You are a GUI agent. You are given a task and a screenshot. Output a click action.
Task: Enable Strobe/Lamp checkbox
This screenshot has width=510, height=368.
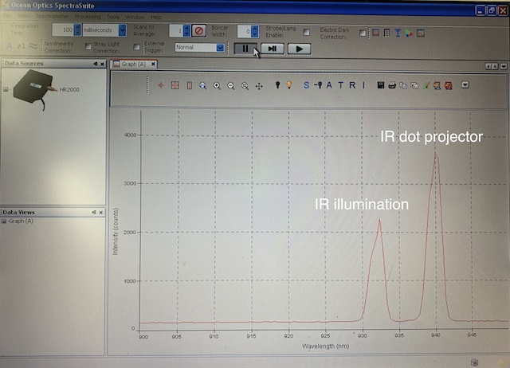[306, 32]
